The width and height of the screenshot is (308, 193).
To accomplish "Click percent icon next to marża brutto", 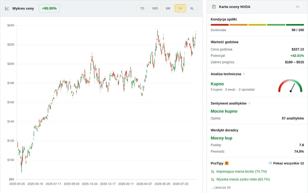I will click(212, 172).
